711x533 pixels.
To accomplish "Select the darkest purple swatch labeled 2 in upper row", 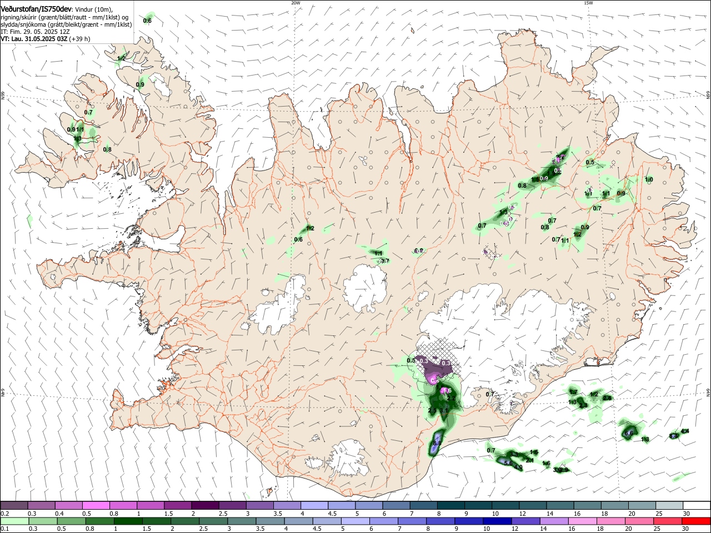I will coord(204,506).
